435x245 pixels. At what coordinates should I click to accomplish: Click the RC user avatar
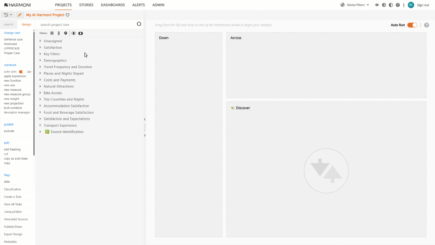(x=411, y=5)
